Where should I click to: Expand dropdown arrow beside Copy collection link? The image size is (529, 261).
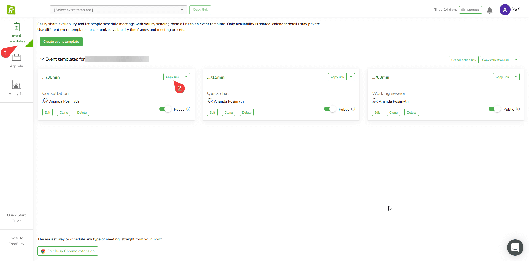point(516,60)
